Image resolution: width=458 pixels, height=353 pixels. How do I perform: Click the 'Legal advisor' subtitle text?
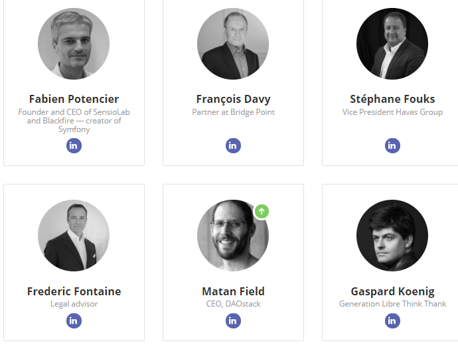click(x=74, y=304)
